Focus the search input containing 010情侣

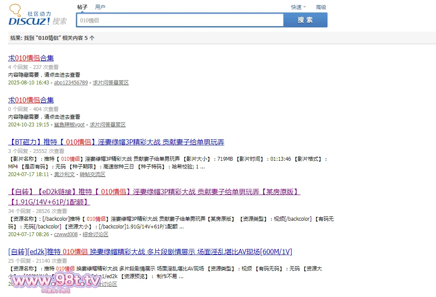[x=180, y=20]
